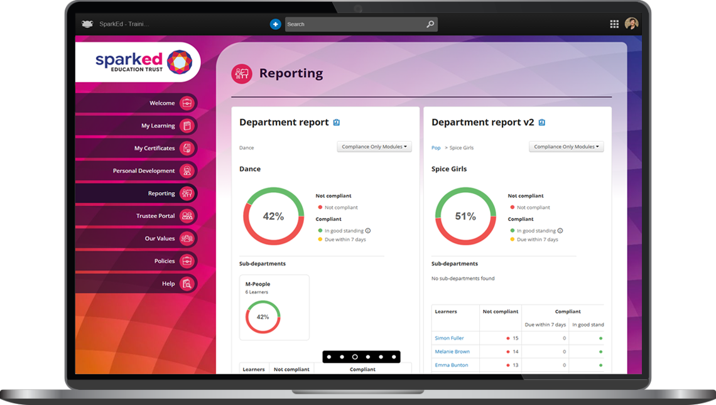Open the My Certificates icon in sidebar
716x405 pixels.
tap(187, 148)
